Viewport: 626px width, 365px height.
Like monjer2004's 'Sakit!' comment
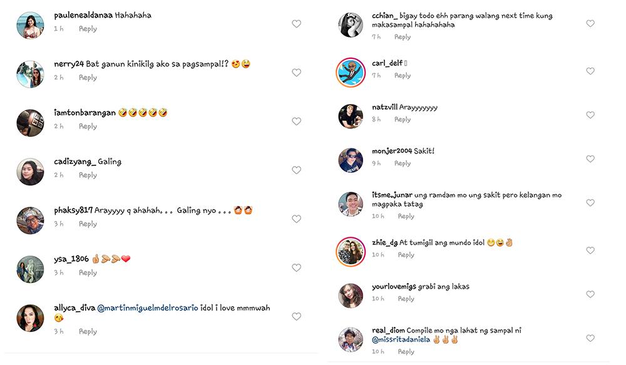click(590, 159)
